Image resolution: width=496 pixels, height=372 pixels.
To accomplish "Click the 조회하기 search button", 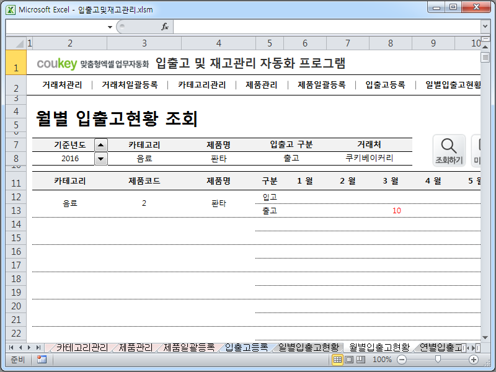I will [x=449, y=151].
